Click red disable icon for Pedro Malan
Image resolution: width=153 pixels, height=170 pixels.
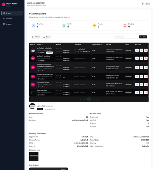[146, 92]
